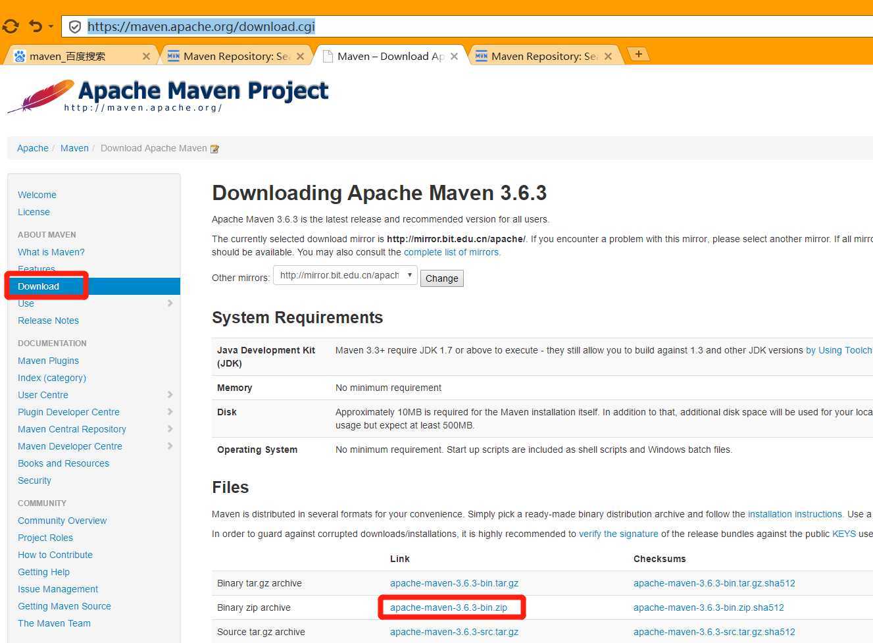Open Getting Maven Source link

tap(64, 606)
